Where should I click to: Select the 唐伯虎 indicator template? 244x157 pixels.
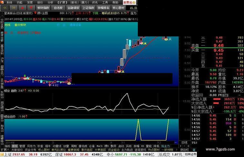[83, 146]
